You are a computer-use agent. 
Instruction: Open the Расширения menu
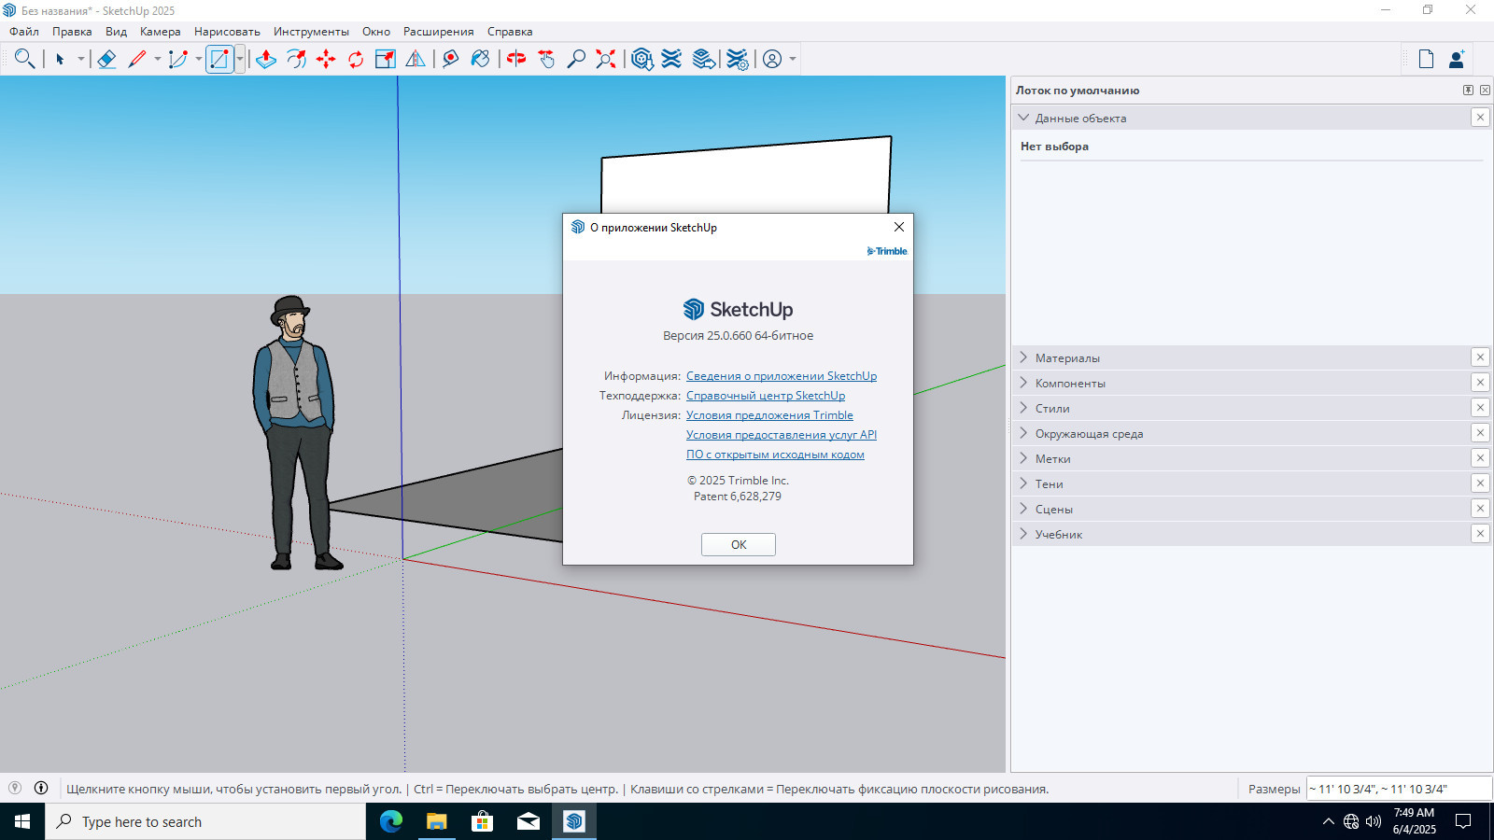[439, 32]
